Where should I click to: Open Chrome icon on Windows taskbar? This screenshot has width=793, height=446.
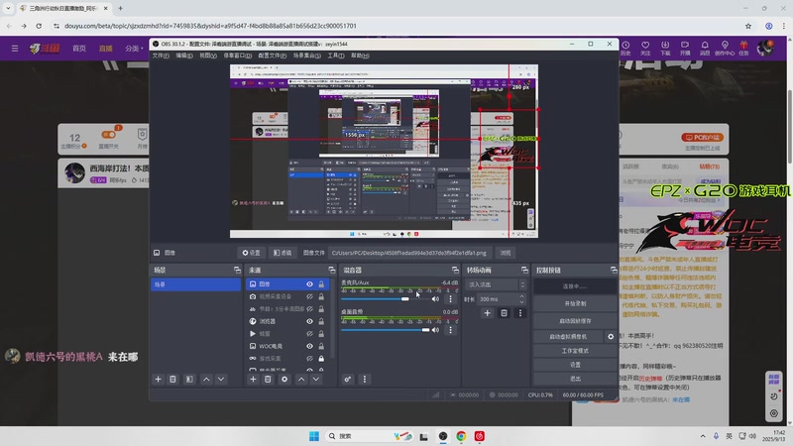coord(461,436)
